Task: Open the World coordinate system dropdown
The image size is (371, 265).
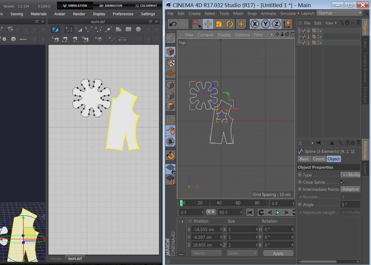Action: (x=207, y=253)
